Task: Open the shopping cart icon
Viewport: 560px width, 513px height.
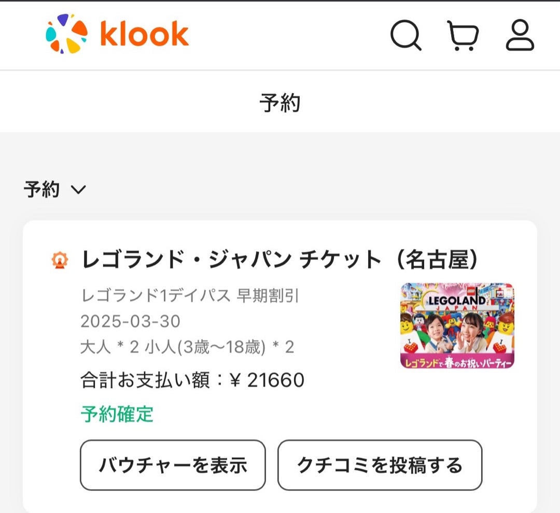Action: pos(463,35)
